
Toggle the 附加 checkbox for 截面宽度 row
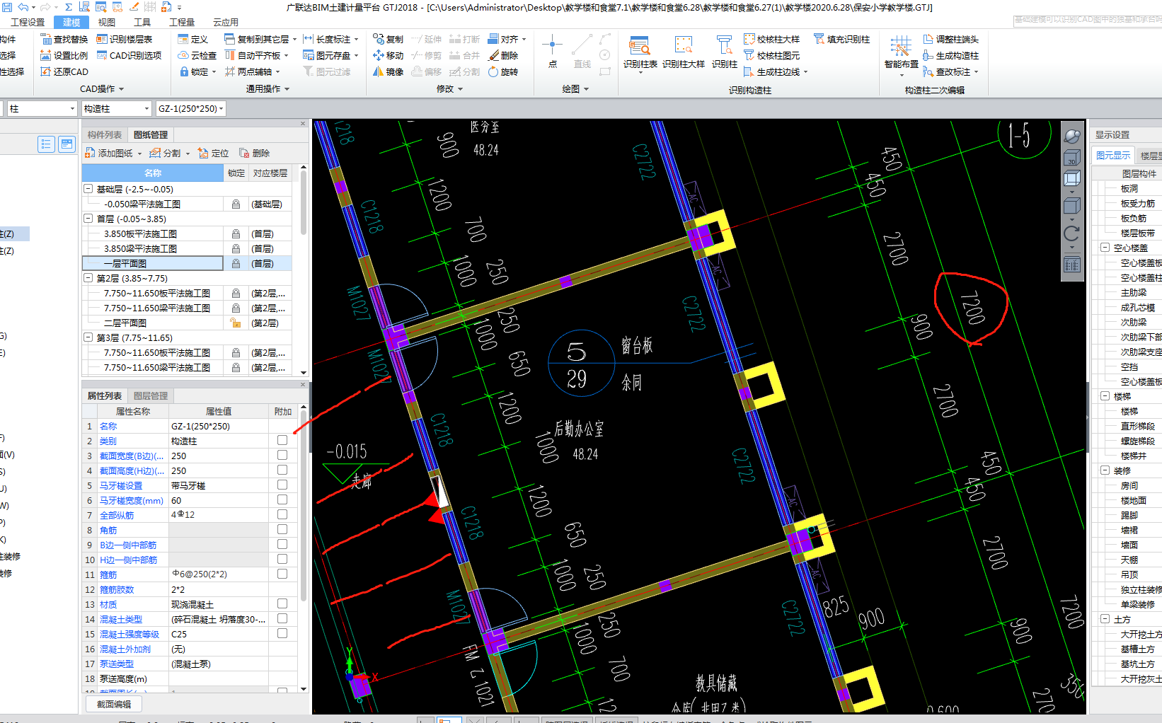click(282, 455)
